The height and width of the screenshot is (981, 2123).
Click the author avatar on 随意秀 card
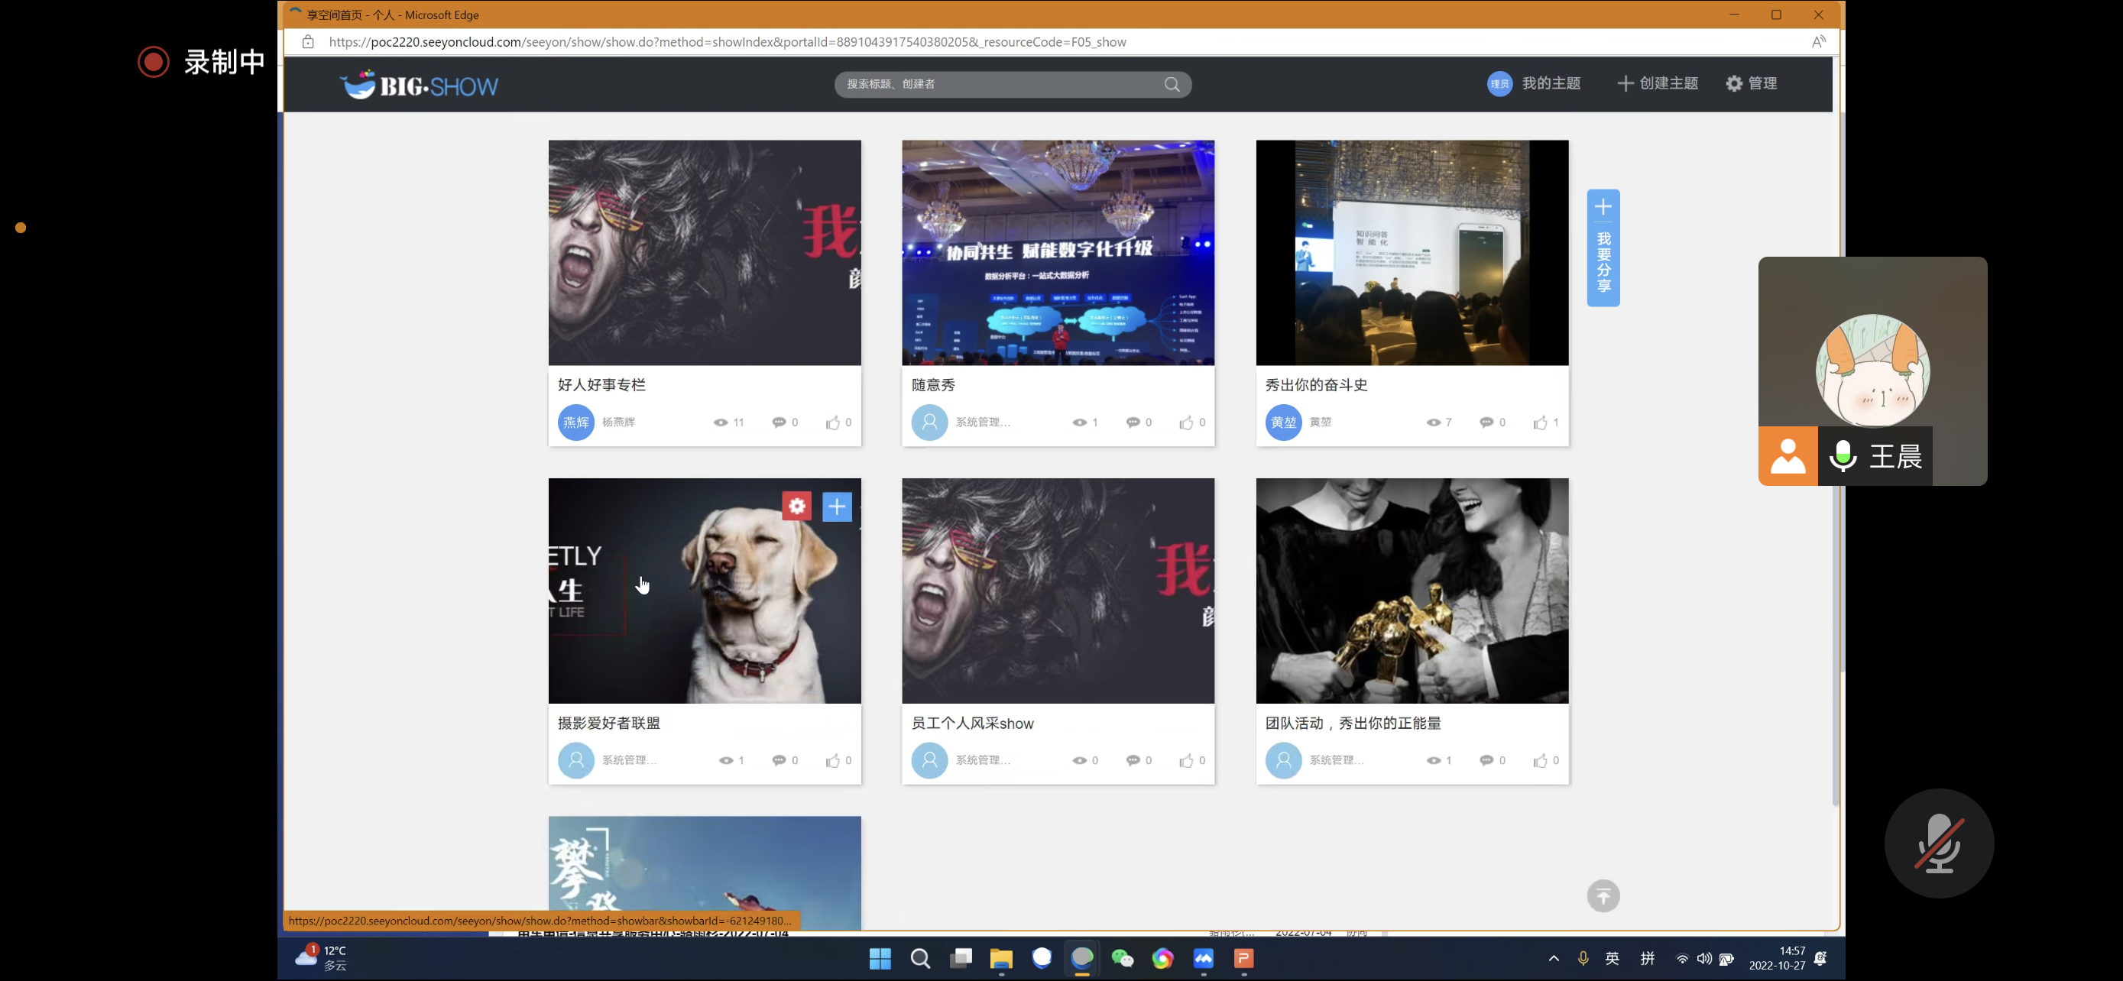[929, 423]
